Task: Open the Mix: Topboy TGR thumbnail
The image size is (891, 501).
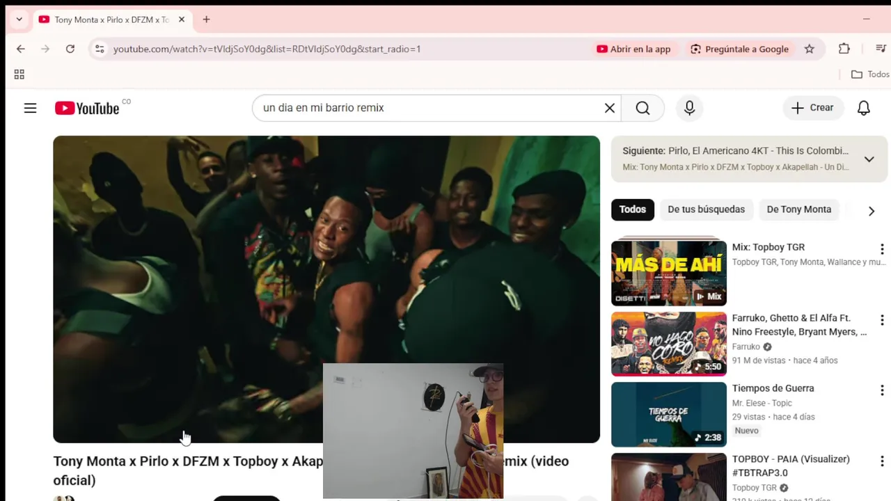Action: pos(669,273)
